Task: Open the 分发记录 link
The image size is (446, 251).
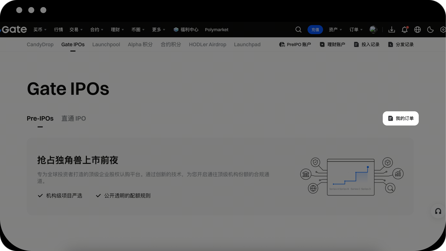Action: pyautogui.click(x=401, y=44)
